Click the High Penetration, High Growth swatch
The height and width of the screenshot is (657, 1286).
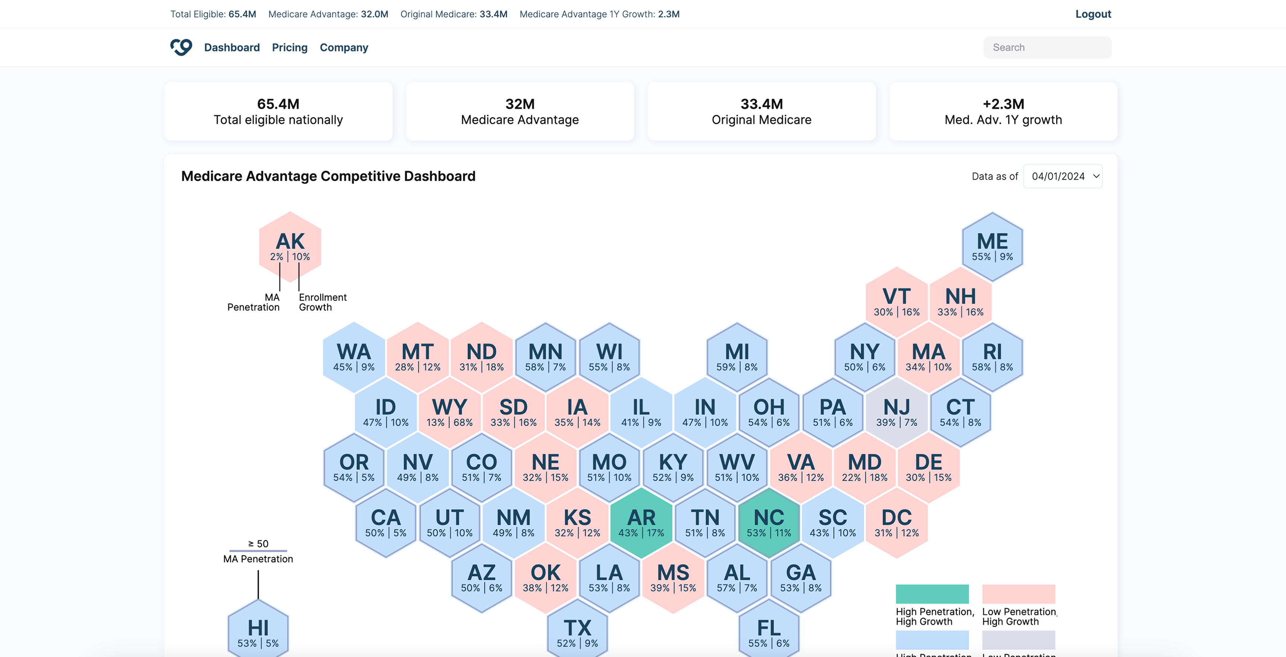point(932,594)
